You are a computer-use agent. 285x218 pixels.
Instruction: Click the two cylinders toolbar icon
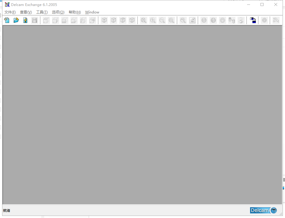coord(232,20)
